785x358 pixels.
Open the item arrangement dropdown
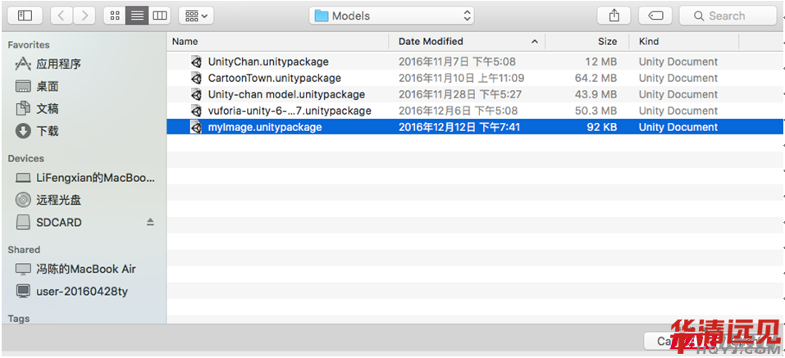click(195, 16)
